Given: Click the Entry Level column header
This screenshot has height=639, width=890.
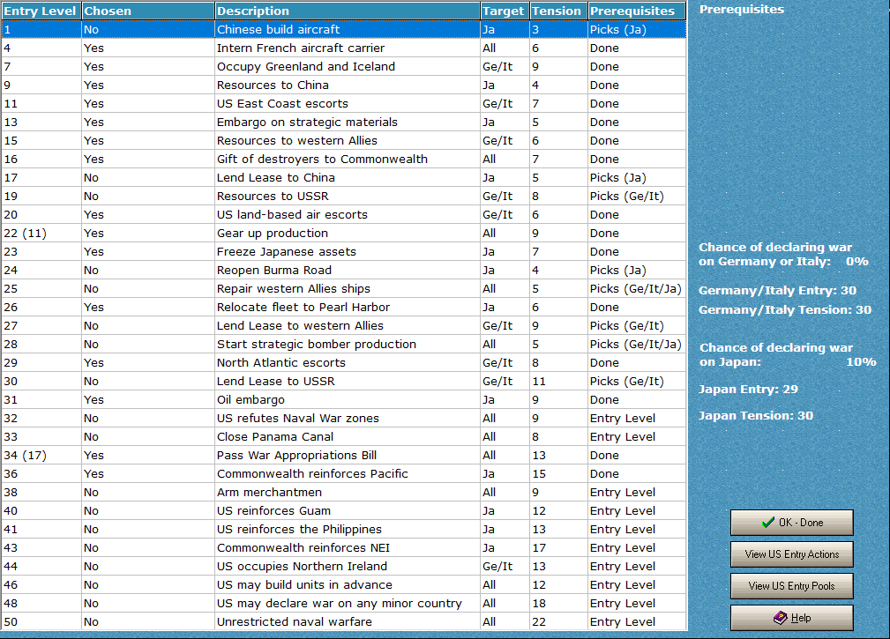Looking at the screenshot, I should (x=41, y=10).
